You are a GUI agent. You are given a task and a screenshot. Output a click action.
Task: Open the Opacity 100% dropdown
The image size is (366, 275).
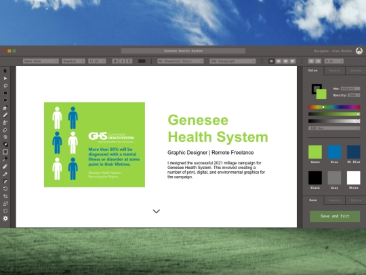click(x=354, y=95)
